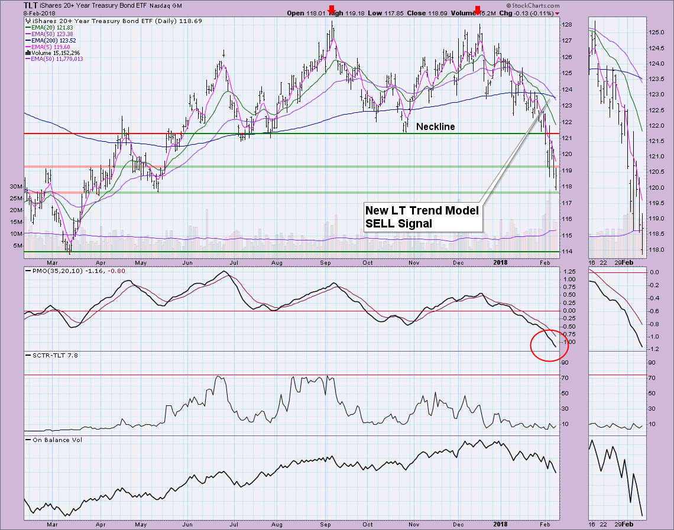Click the red down triangle beside Chg
The image size is (674, 530).
point(557,14)
